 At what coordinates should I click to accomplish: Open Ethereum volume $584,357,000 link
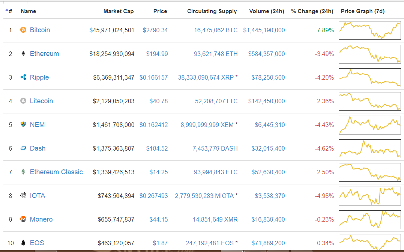pos(266,54)
